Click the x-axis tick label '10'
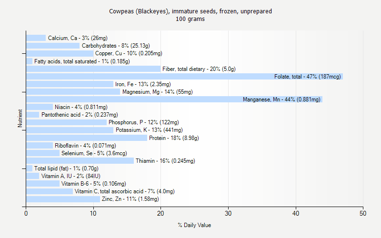 (x=93, y=213)
